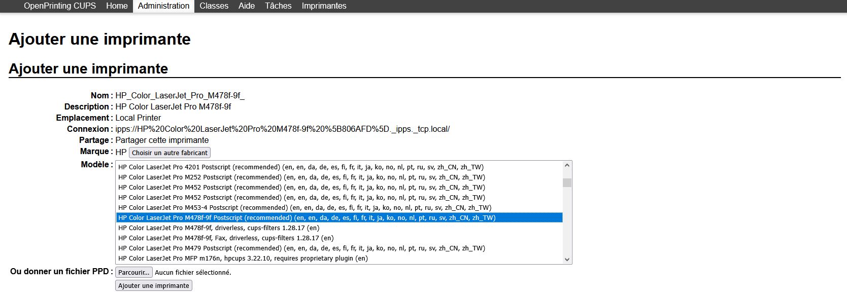Image resolution: width=847 pixels, height=295 pixels.
Task: Click the model list scroll up arrow
Action: point(567,165)
